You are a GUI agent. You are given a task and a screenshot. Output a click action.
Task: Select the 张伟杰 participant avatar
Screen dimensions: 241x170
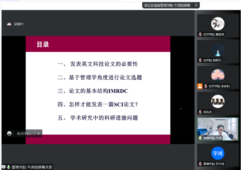[x=218, y=101]
